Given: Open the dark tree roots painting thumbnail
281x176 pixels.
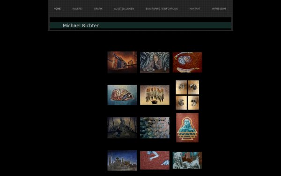Looking at the screenshot, I should click(122, 128).
